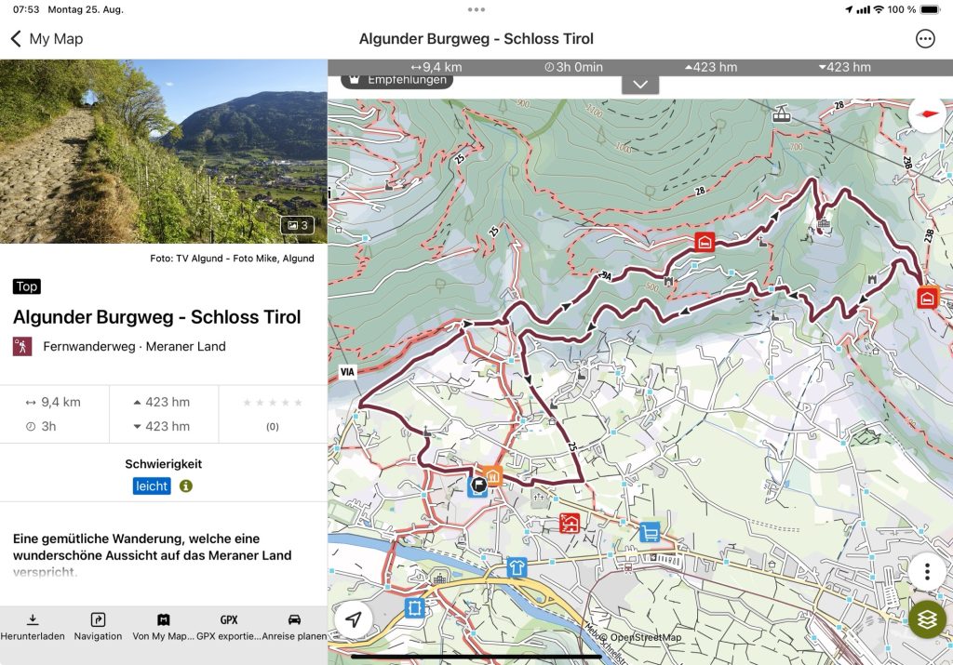This screenshot has height=665, width=953.
Task: Select the red hut marker on route
Action: (x=705, y=243)
